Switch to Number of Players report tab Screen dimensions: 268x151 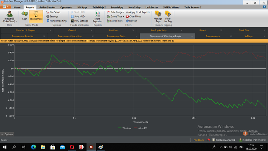(26, 30)
